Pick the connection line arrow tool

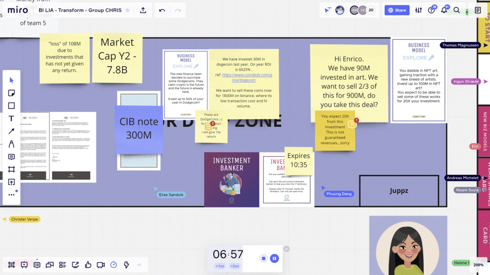click(11, 131)
